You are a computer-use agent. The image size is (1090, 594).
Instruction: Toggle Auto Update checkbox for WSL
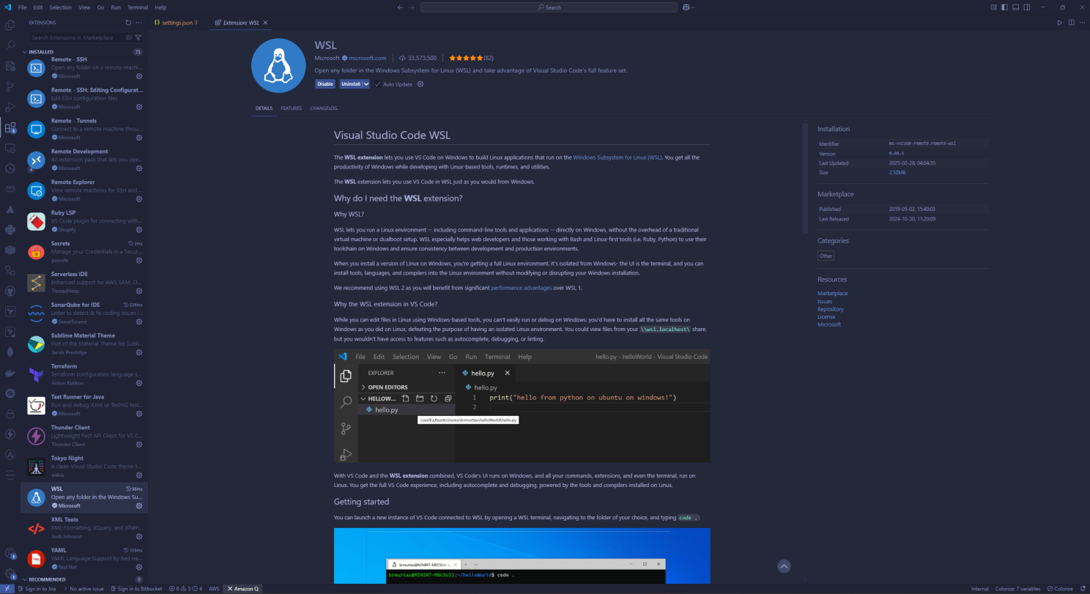[x=378, y=84]
